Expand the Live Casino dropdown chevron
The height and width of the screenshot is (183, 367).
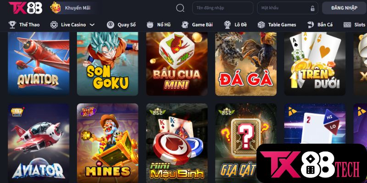92,25
